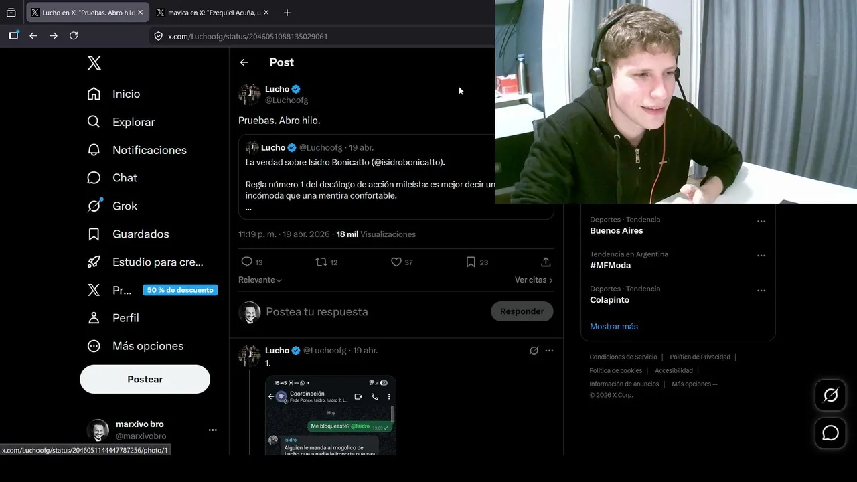Like the post with 37 likes
857x482 pixels.
point(396,262)
